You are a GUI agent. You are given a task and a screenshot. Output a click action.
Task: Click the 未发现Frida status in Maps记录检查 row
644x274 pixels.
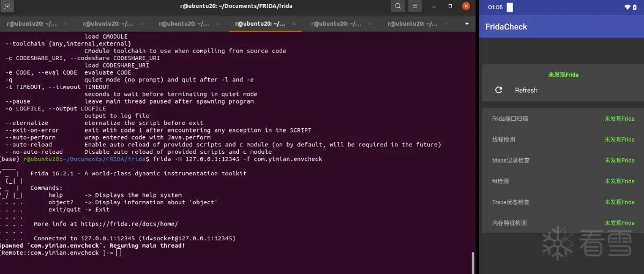(x=619, y=160)
